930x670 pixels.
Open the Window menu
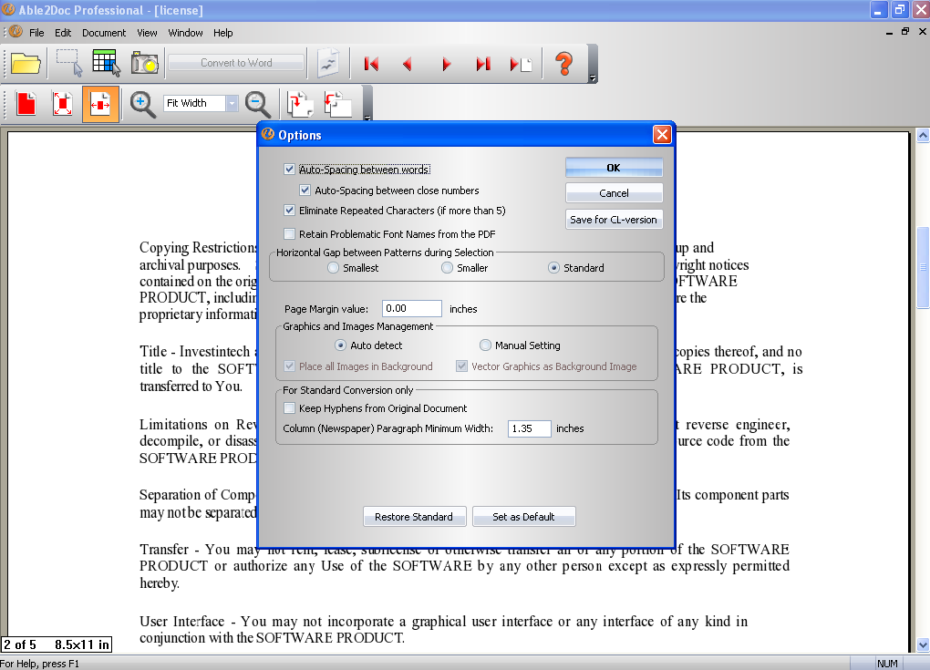pos(186,33)
